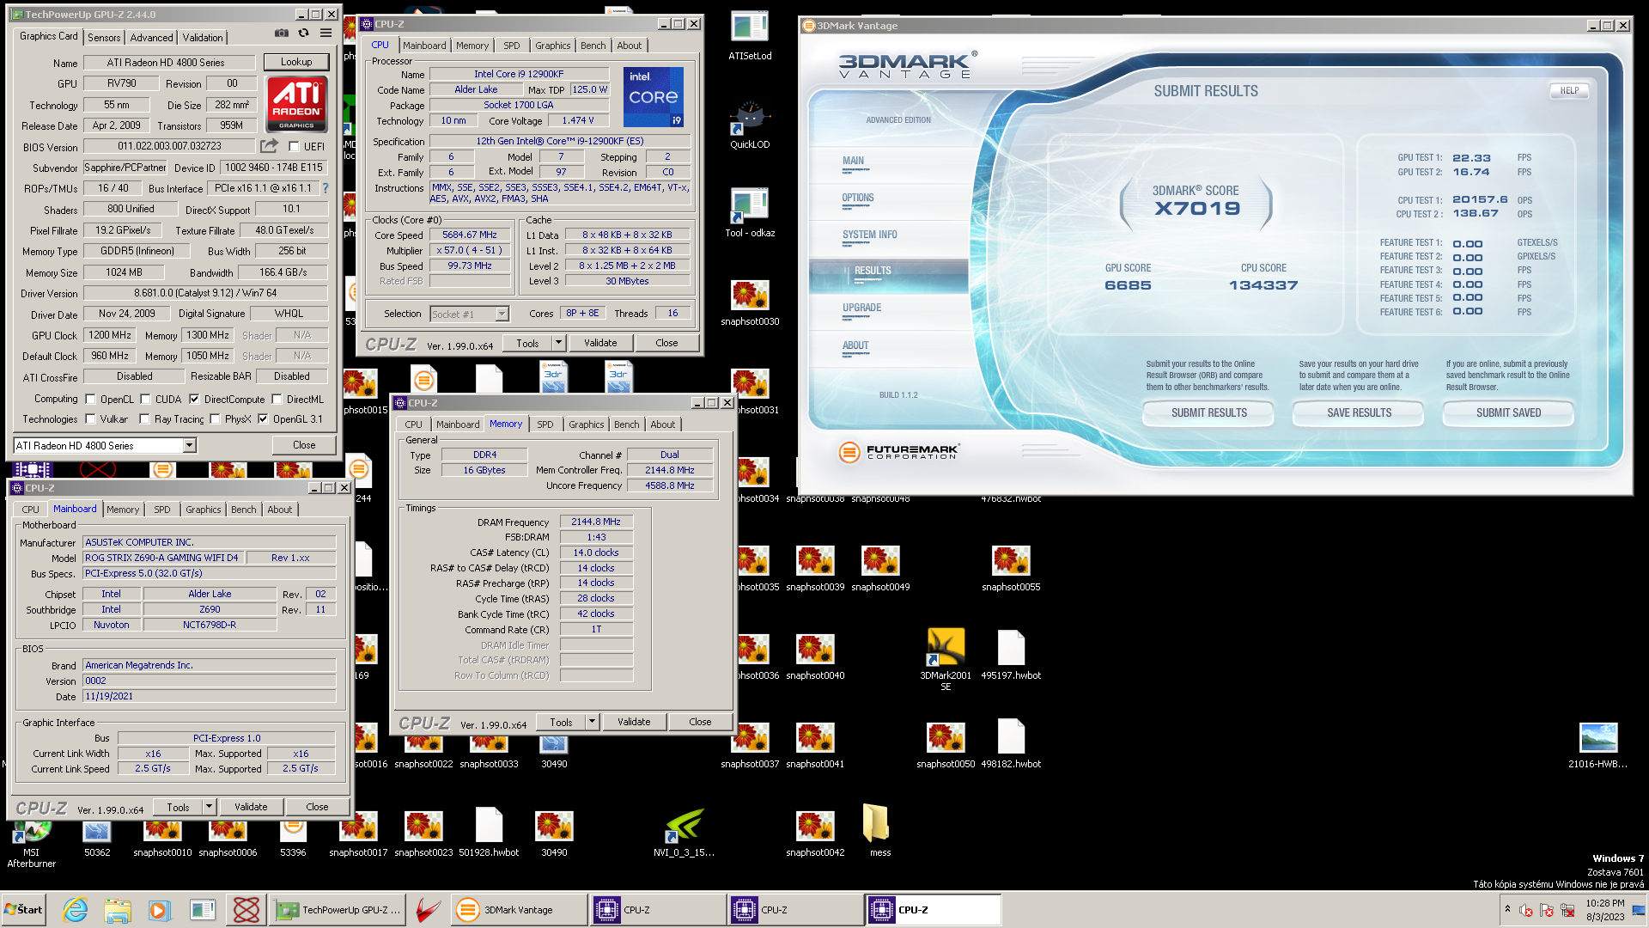Open OPTIONS in 3DMark Vantage sidebar
The image size is (1649, 928).
pyautogui.click(x=858, y=198)
